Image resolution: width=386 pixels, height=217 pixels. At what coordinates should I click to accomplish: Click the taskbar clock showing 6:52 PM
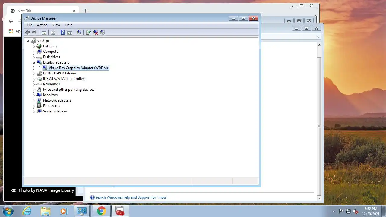(x=371, y=211)
